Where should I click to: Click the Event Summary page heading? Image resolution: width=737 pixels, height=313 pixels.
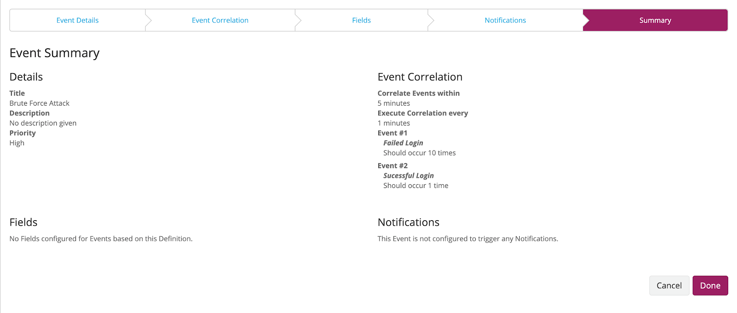point(54,53)
